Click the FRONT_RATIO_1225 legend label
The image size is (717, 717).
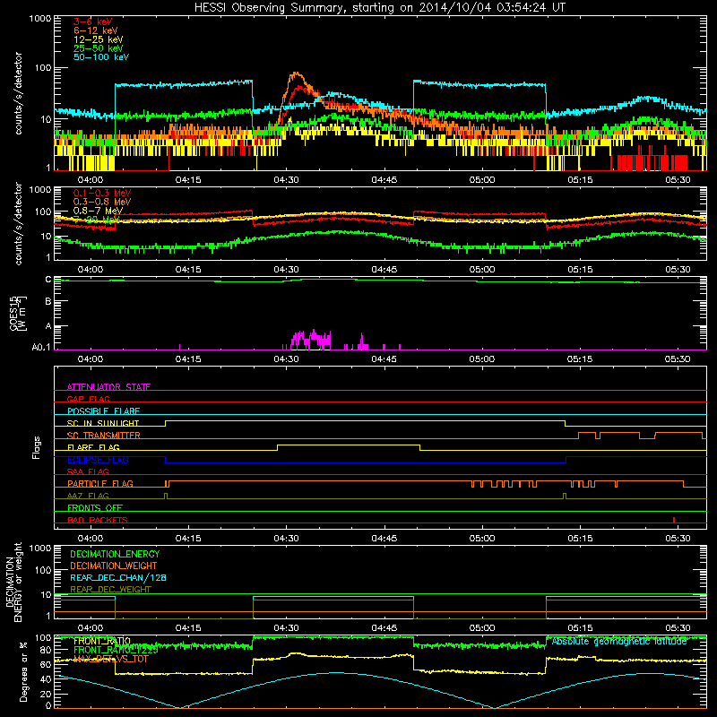tap(116, 650)
